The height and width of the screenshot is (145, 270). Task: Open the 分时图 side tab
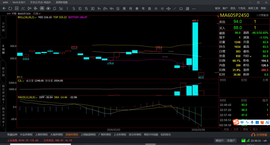pos(3,26)
